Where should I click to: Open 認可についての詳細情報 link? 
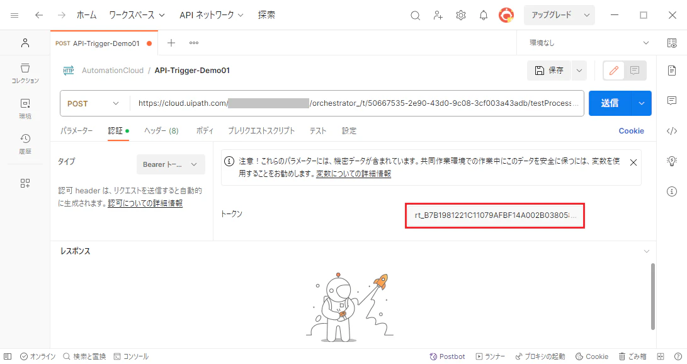point(145,203)
